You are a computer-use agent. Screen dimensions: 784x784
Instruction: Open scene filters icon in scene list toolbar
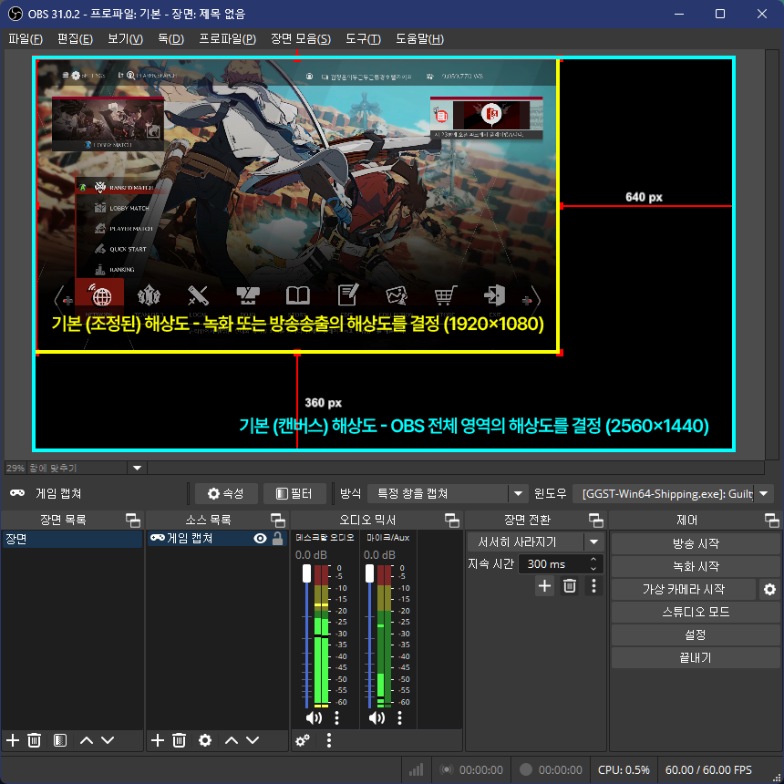coord(60,740)
